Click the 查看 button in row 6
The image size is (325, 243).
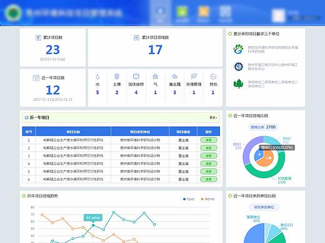pyautogui.click(x=209, y=179)
